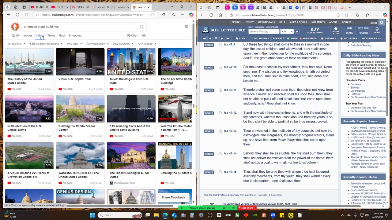
Task: Click the DuckDuckGo logo icon
Action: (15, 27)
